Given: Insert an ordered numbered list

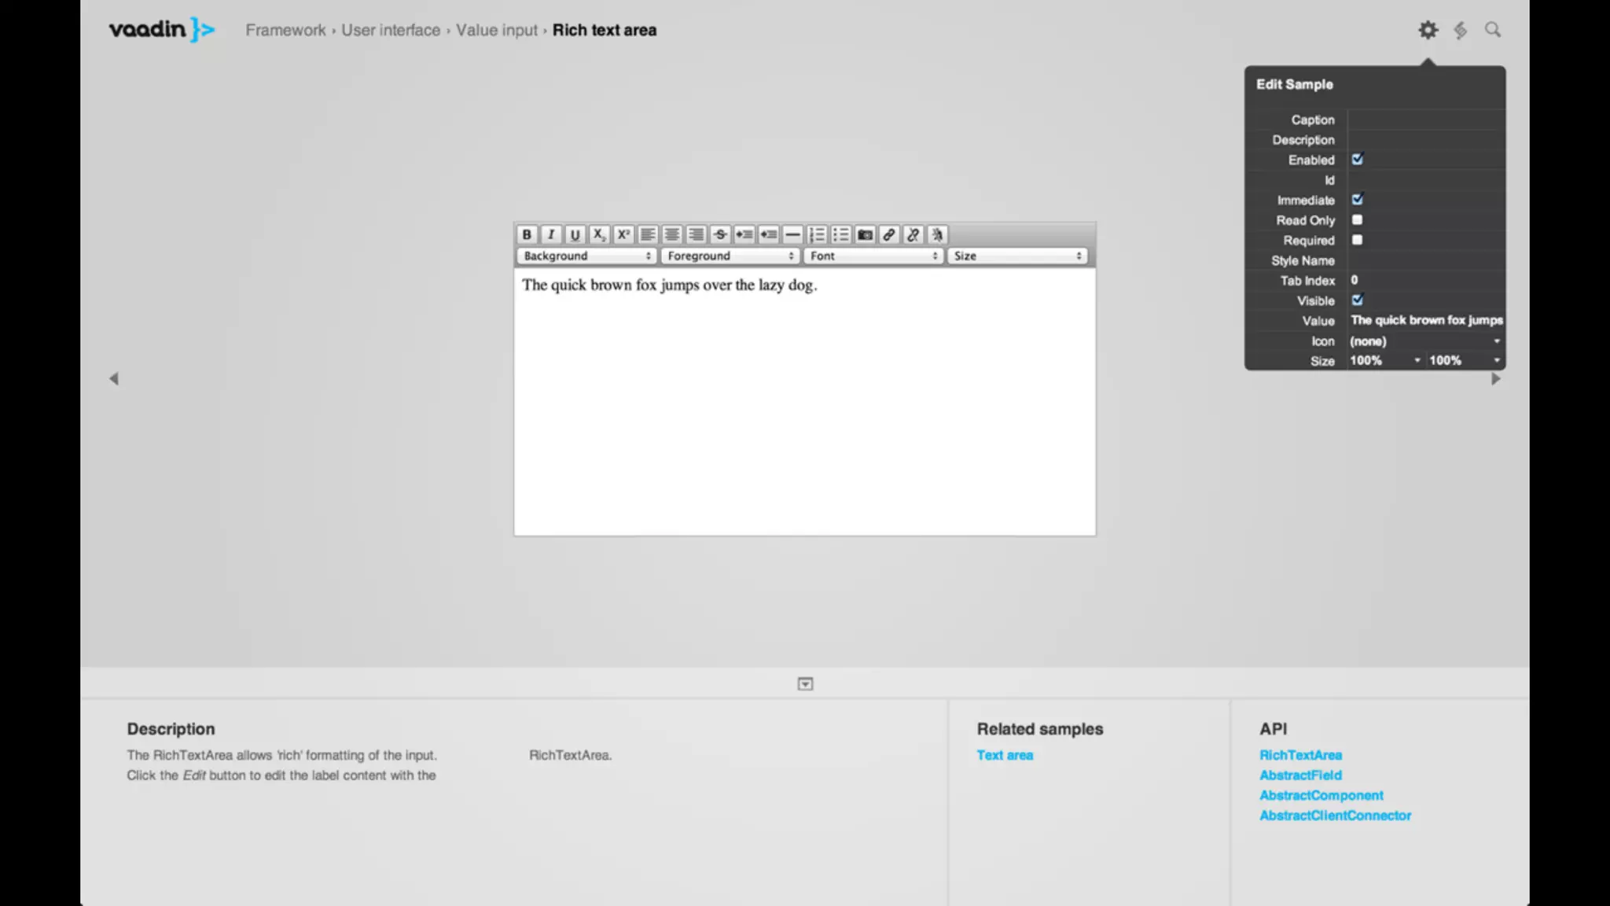Looking at the screenshot, I should tap(817, 234).
